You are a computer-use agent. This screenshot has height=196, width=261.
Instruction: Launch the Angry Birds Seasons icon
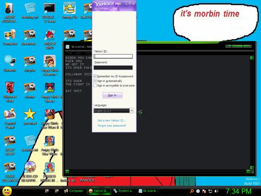tap(50, 66)
